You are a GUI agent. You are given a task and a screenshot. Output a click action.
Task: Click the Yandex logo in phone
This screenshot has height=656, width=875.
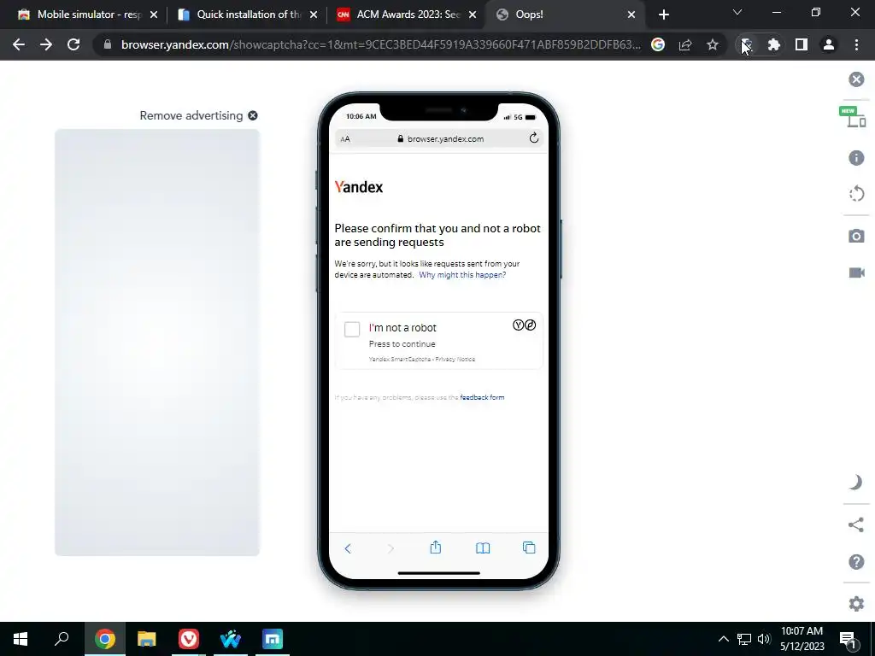[x=359, y=187]
